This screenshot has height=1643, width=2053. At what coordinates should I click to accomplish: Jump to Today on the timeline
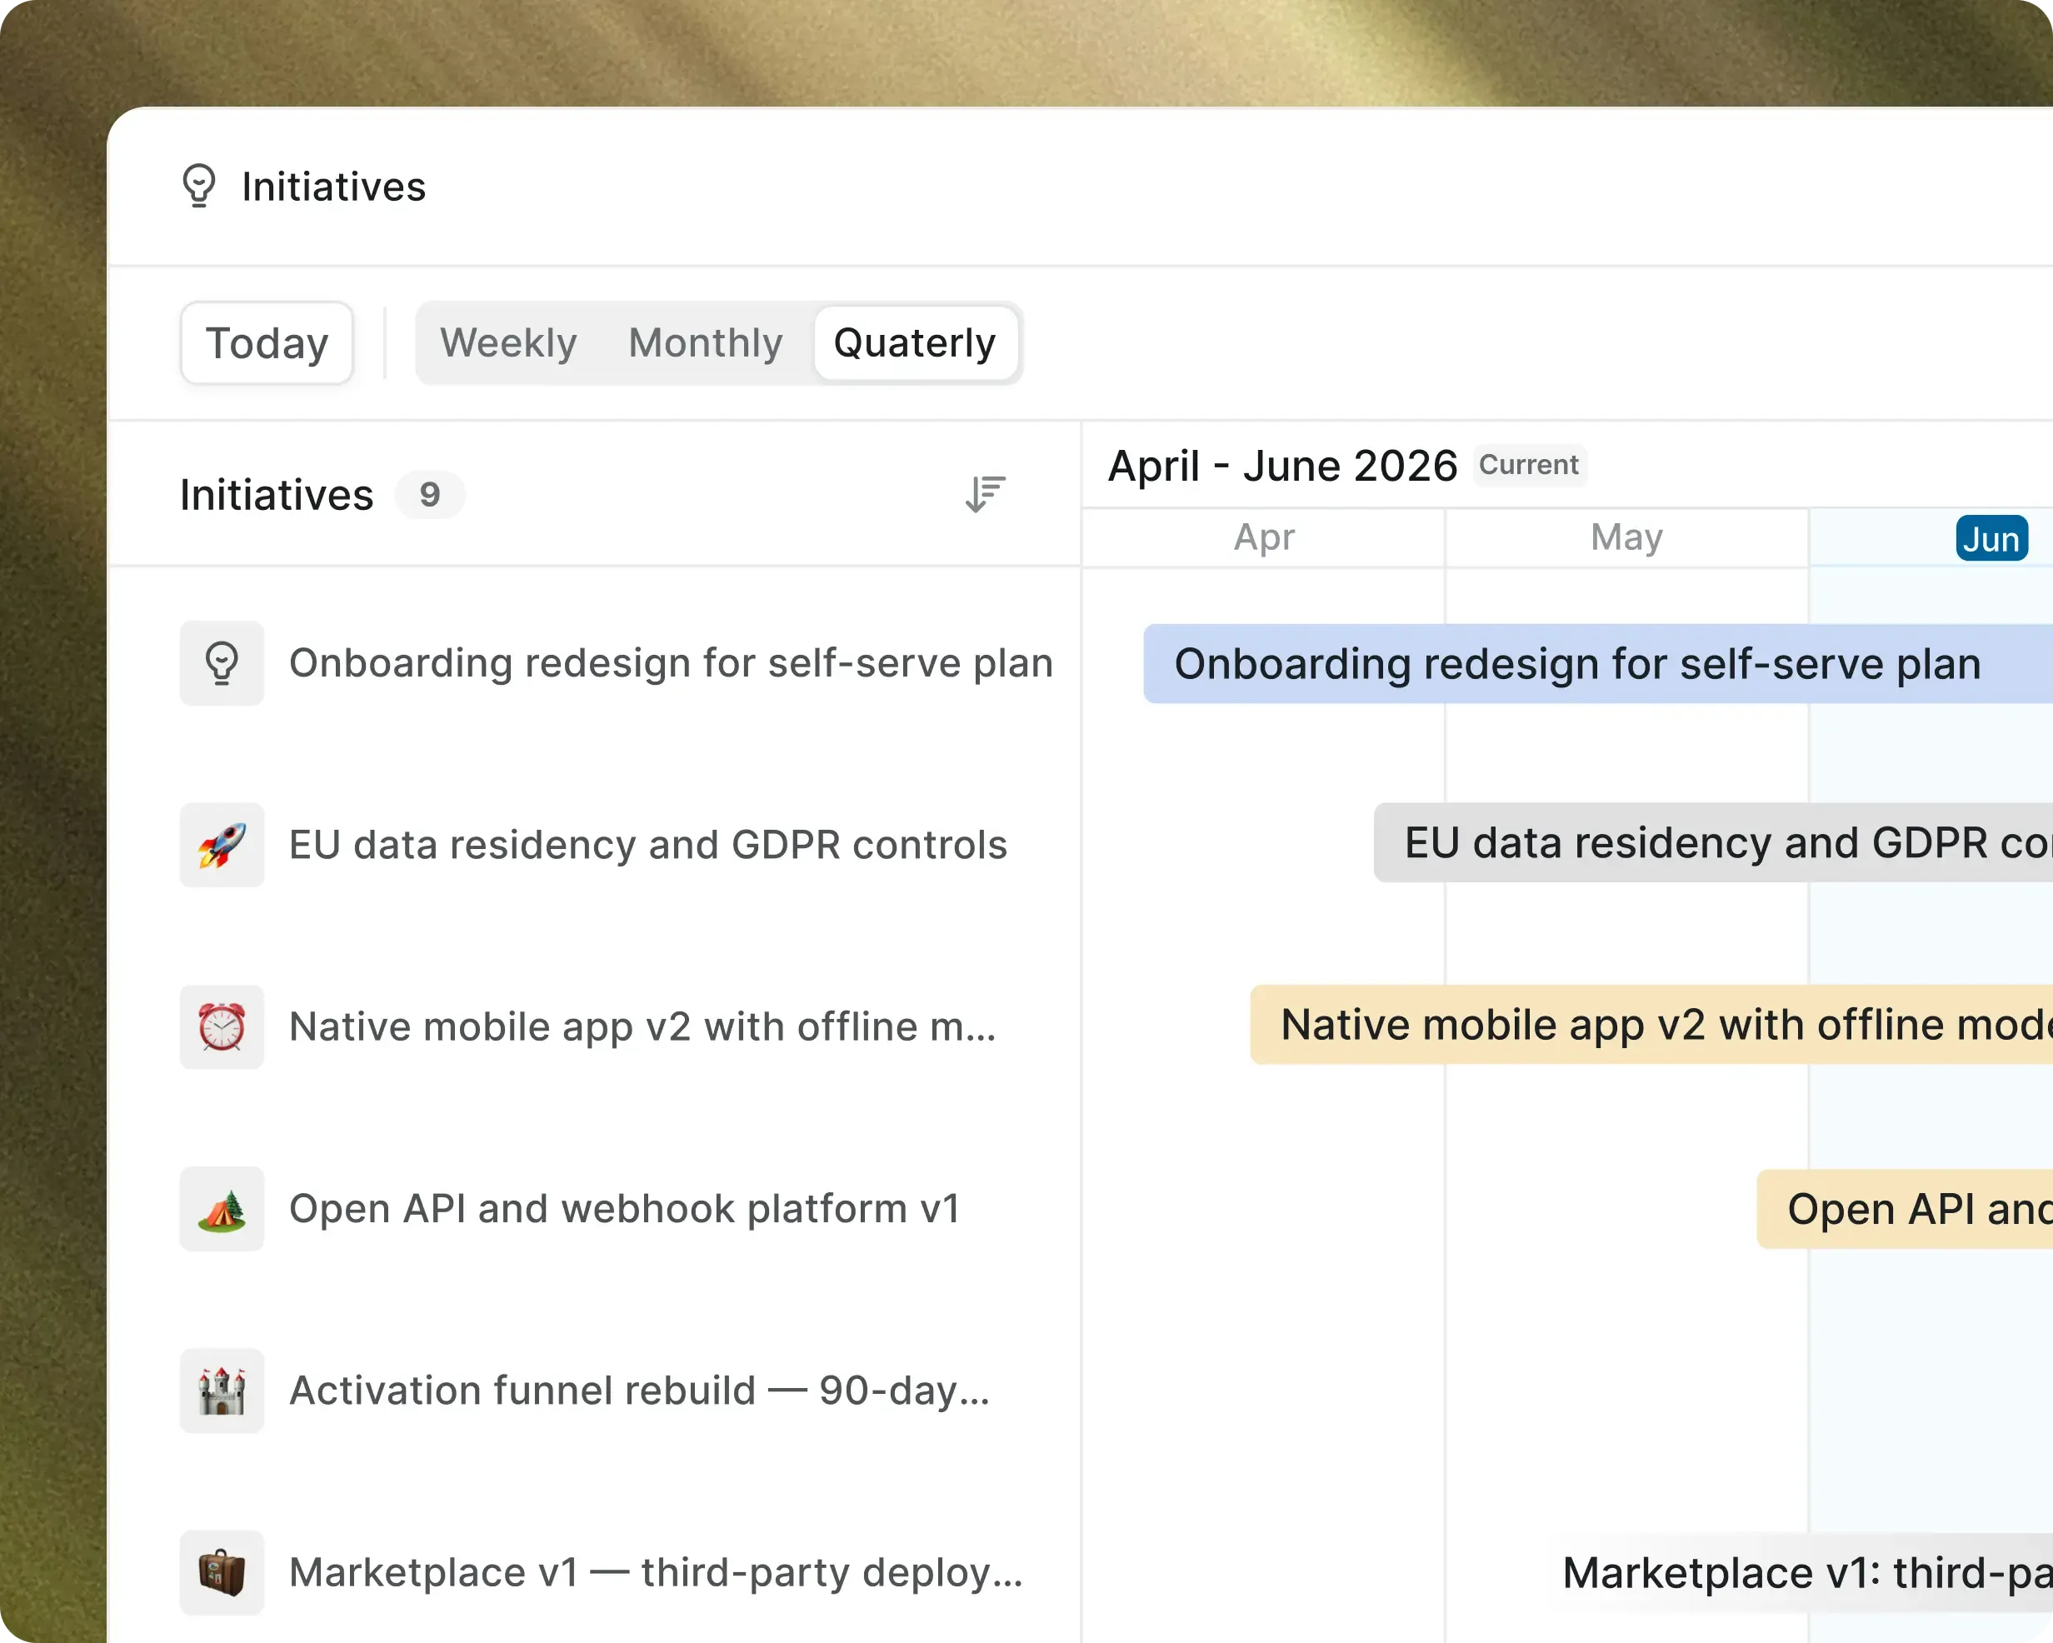tap(267, 343)
